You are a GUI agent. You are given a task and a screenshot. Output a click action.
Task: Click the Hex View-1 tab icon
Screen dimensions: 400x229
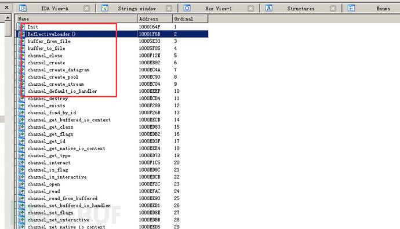tap(187, 8)
